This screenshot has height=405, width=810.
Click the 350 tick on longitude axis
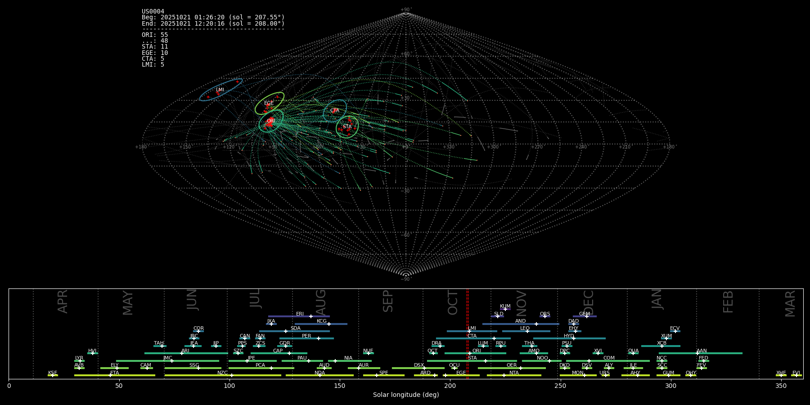tap(781, 386)
